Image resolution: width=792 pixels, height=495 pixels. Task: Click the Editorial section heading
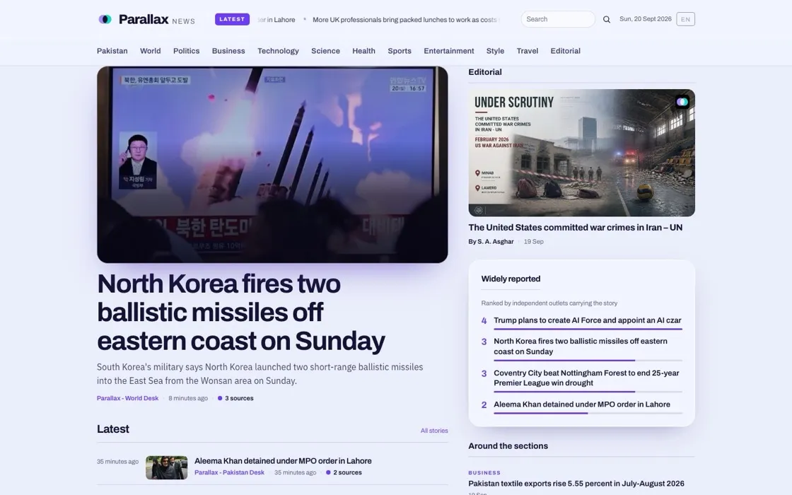pyautogui.click(x=485, y=71)
